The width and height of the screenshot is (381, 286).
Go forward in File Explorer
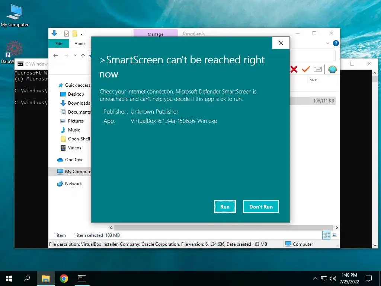[x=67, y=55]
